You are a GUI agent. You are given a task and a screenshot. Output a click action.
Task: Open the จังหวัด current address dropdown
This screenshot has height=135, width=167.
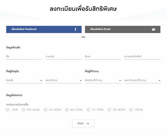[x=24, y=80]
